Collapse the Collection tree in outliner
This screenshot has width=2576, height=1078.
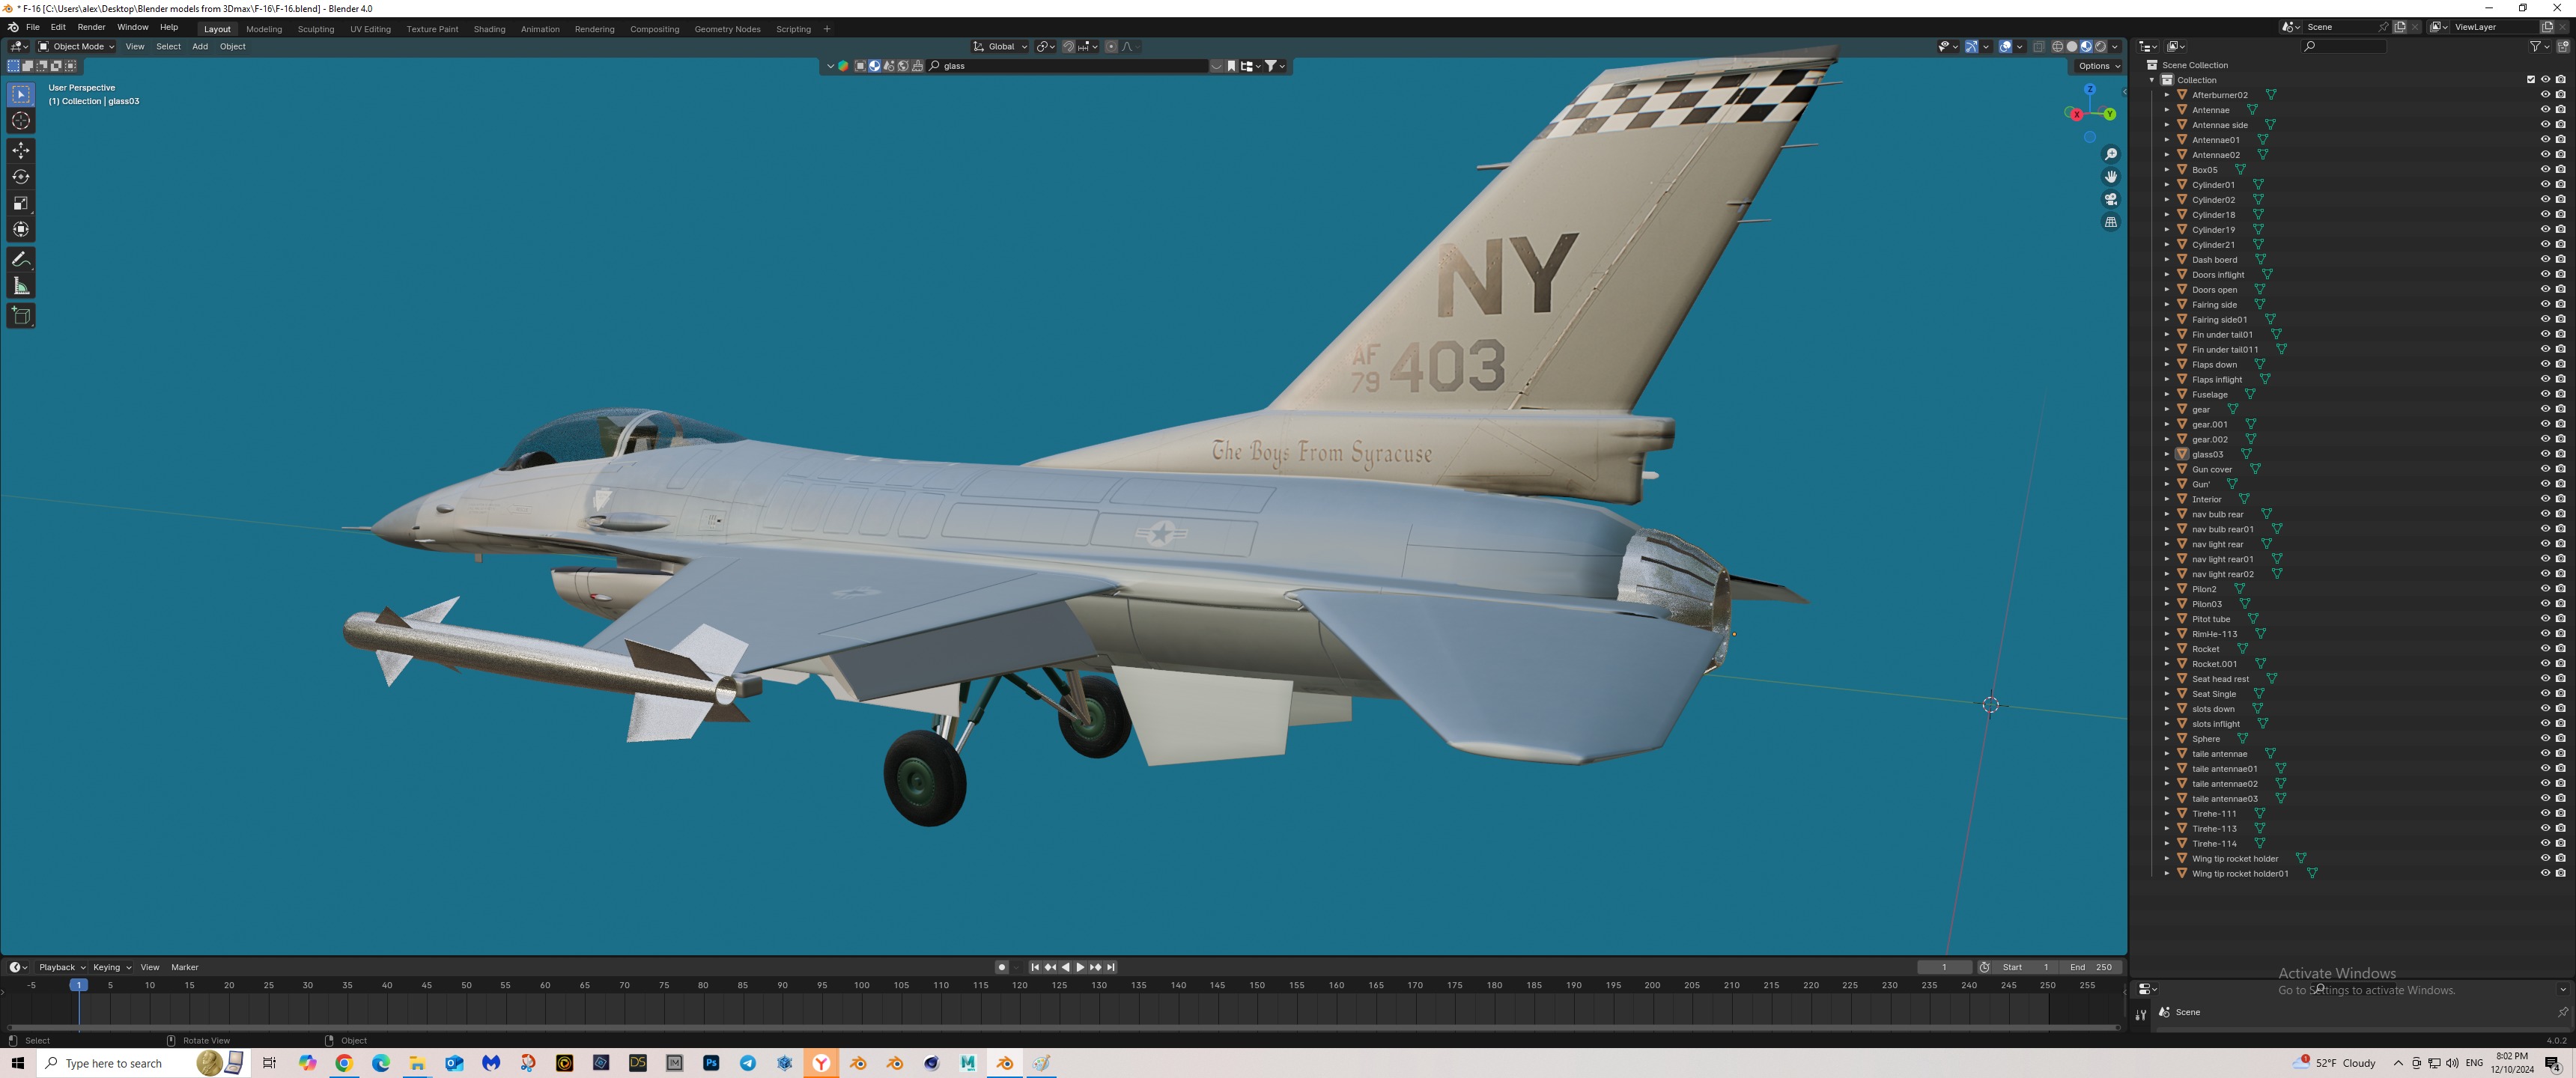pyautogui.click(x=2152, y=80)
